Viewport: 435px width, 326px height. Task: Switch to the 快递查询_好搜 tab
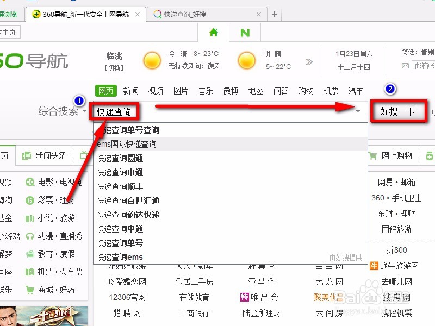tap(207, 15)
